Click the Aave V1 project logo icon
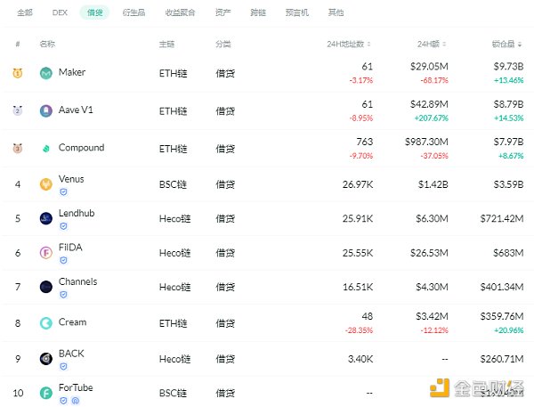This screenshot has height=407, width=534. click(x=46, y=111)
